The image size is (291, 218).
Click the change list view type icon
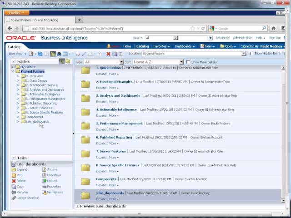[65, 54]
